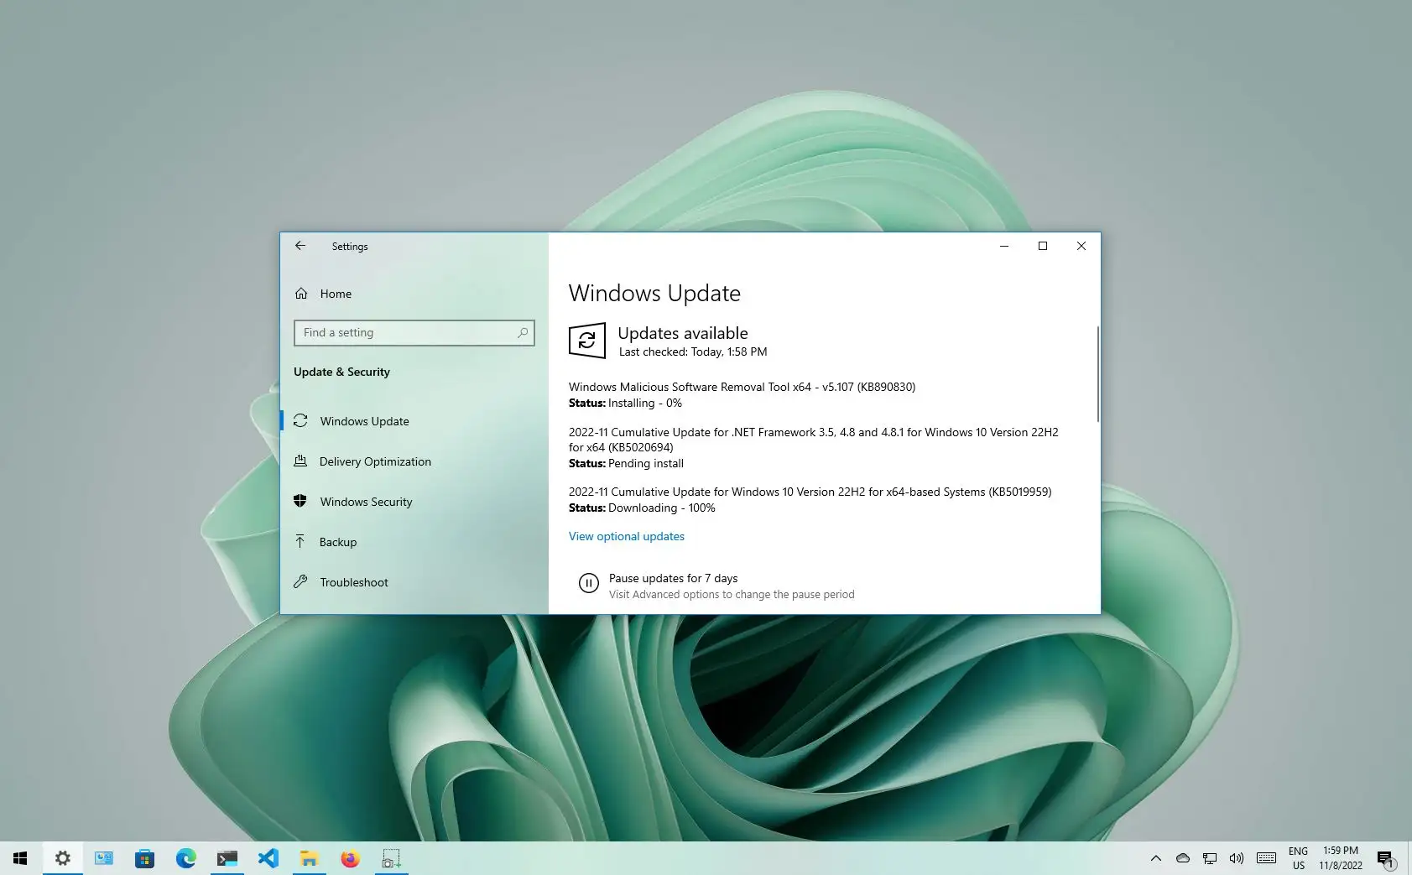Launch Microsoft Edge from the taskbar
Viewport: 1412px width, 875px height.
tap(185, 858)
